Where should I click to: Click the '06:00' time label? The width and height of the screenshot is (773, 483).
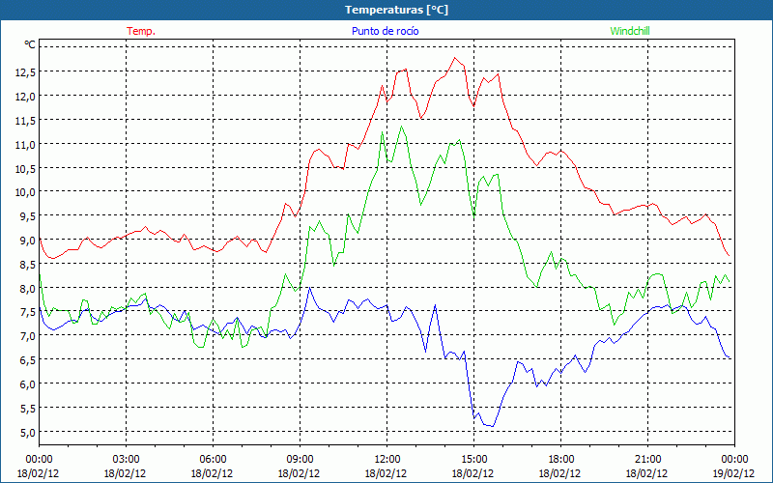[213, 460]
